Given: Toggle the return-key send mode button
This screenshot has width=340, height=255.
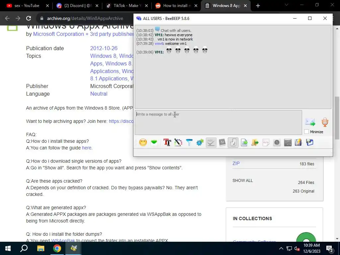Looking at the screenshot, I should tap(233, 142).
